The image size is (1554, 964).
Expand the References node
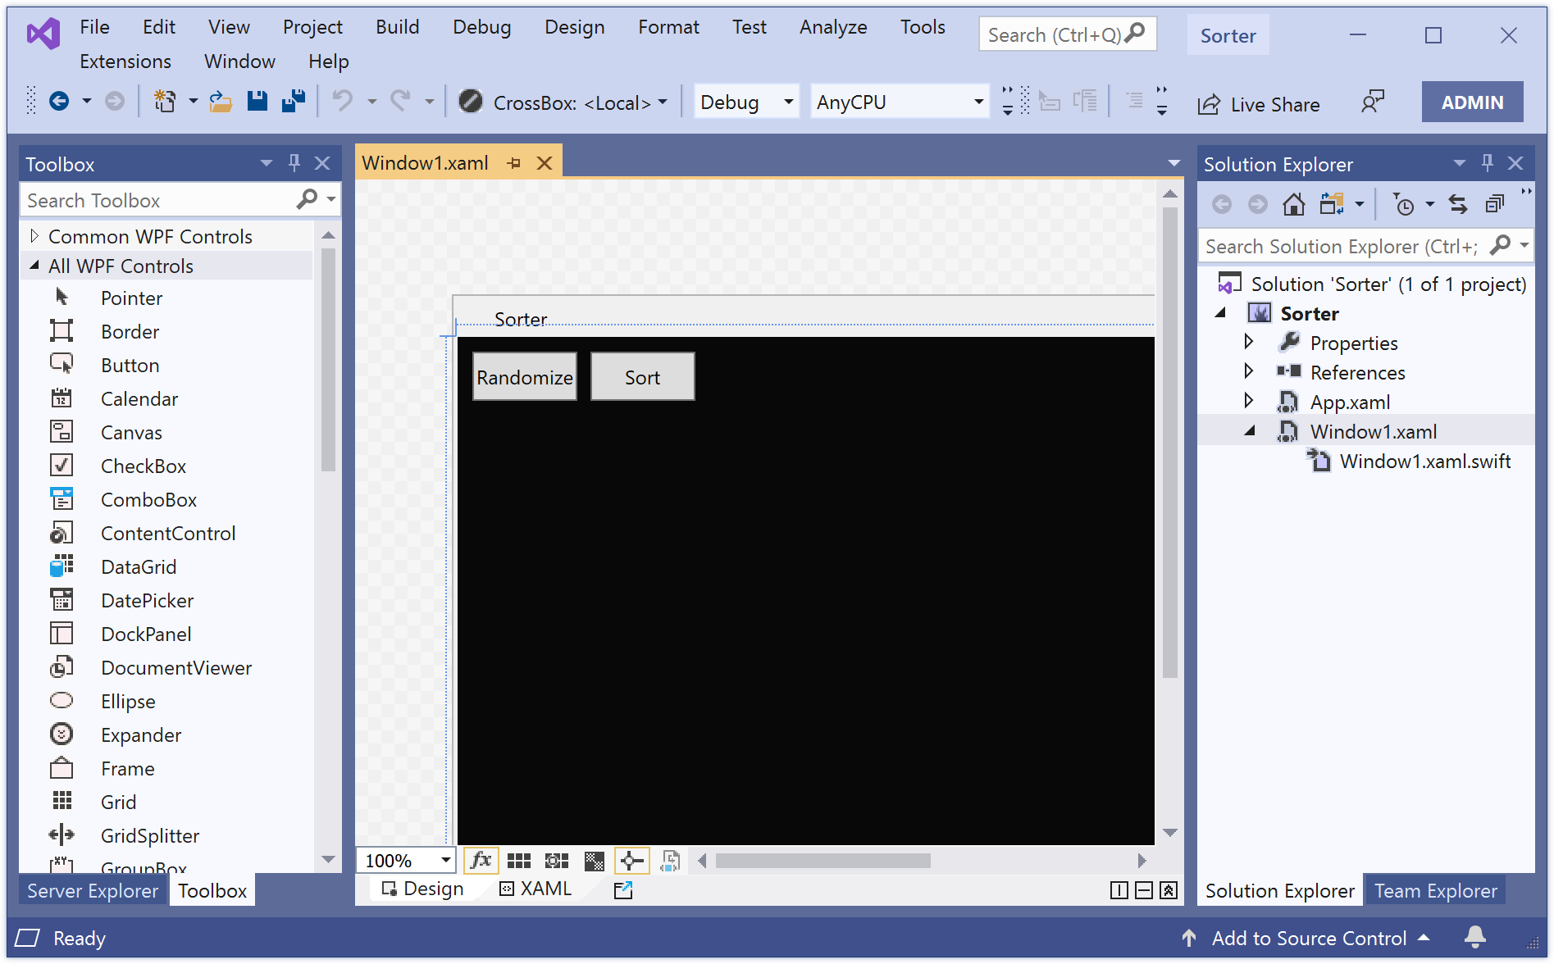pyautogui.click(x=1249, y=371)
